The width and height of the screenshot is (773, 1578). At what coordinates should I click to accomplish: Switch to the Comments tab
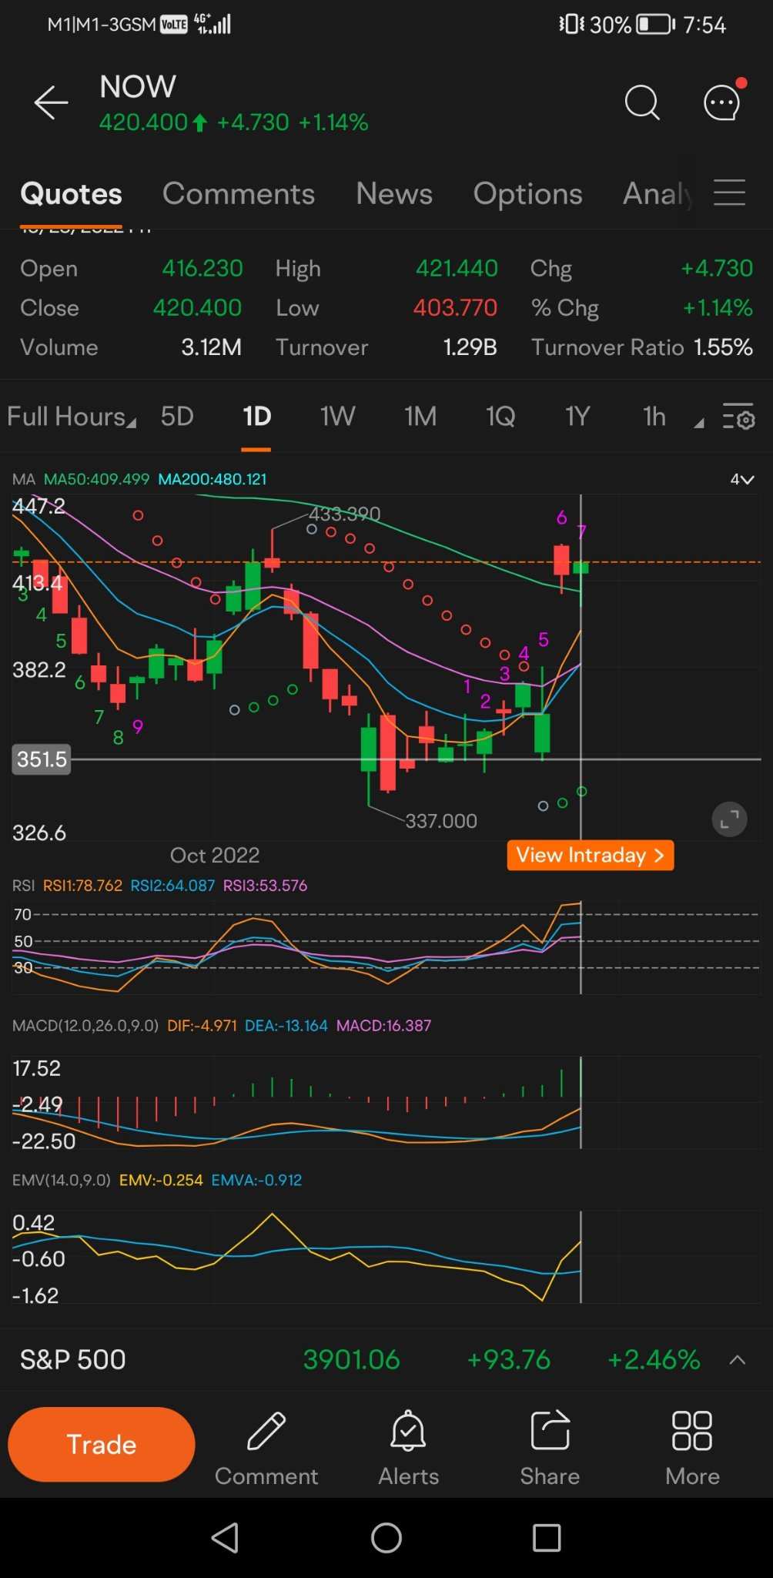239,194
